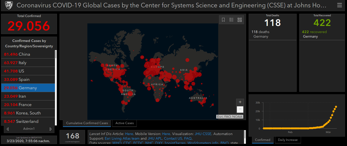
Task: Click the Admin1 level label
Action: (29, 129)
